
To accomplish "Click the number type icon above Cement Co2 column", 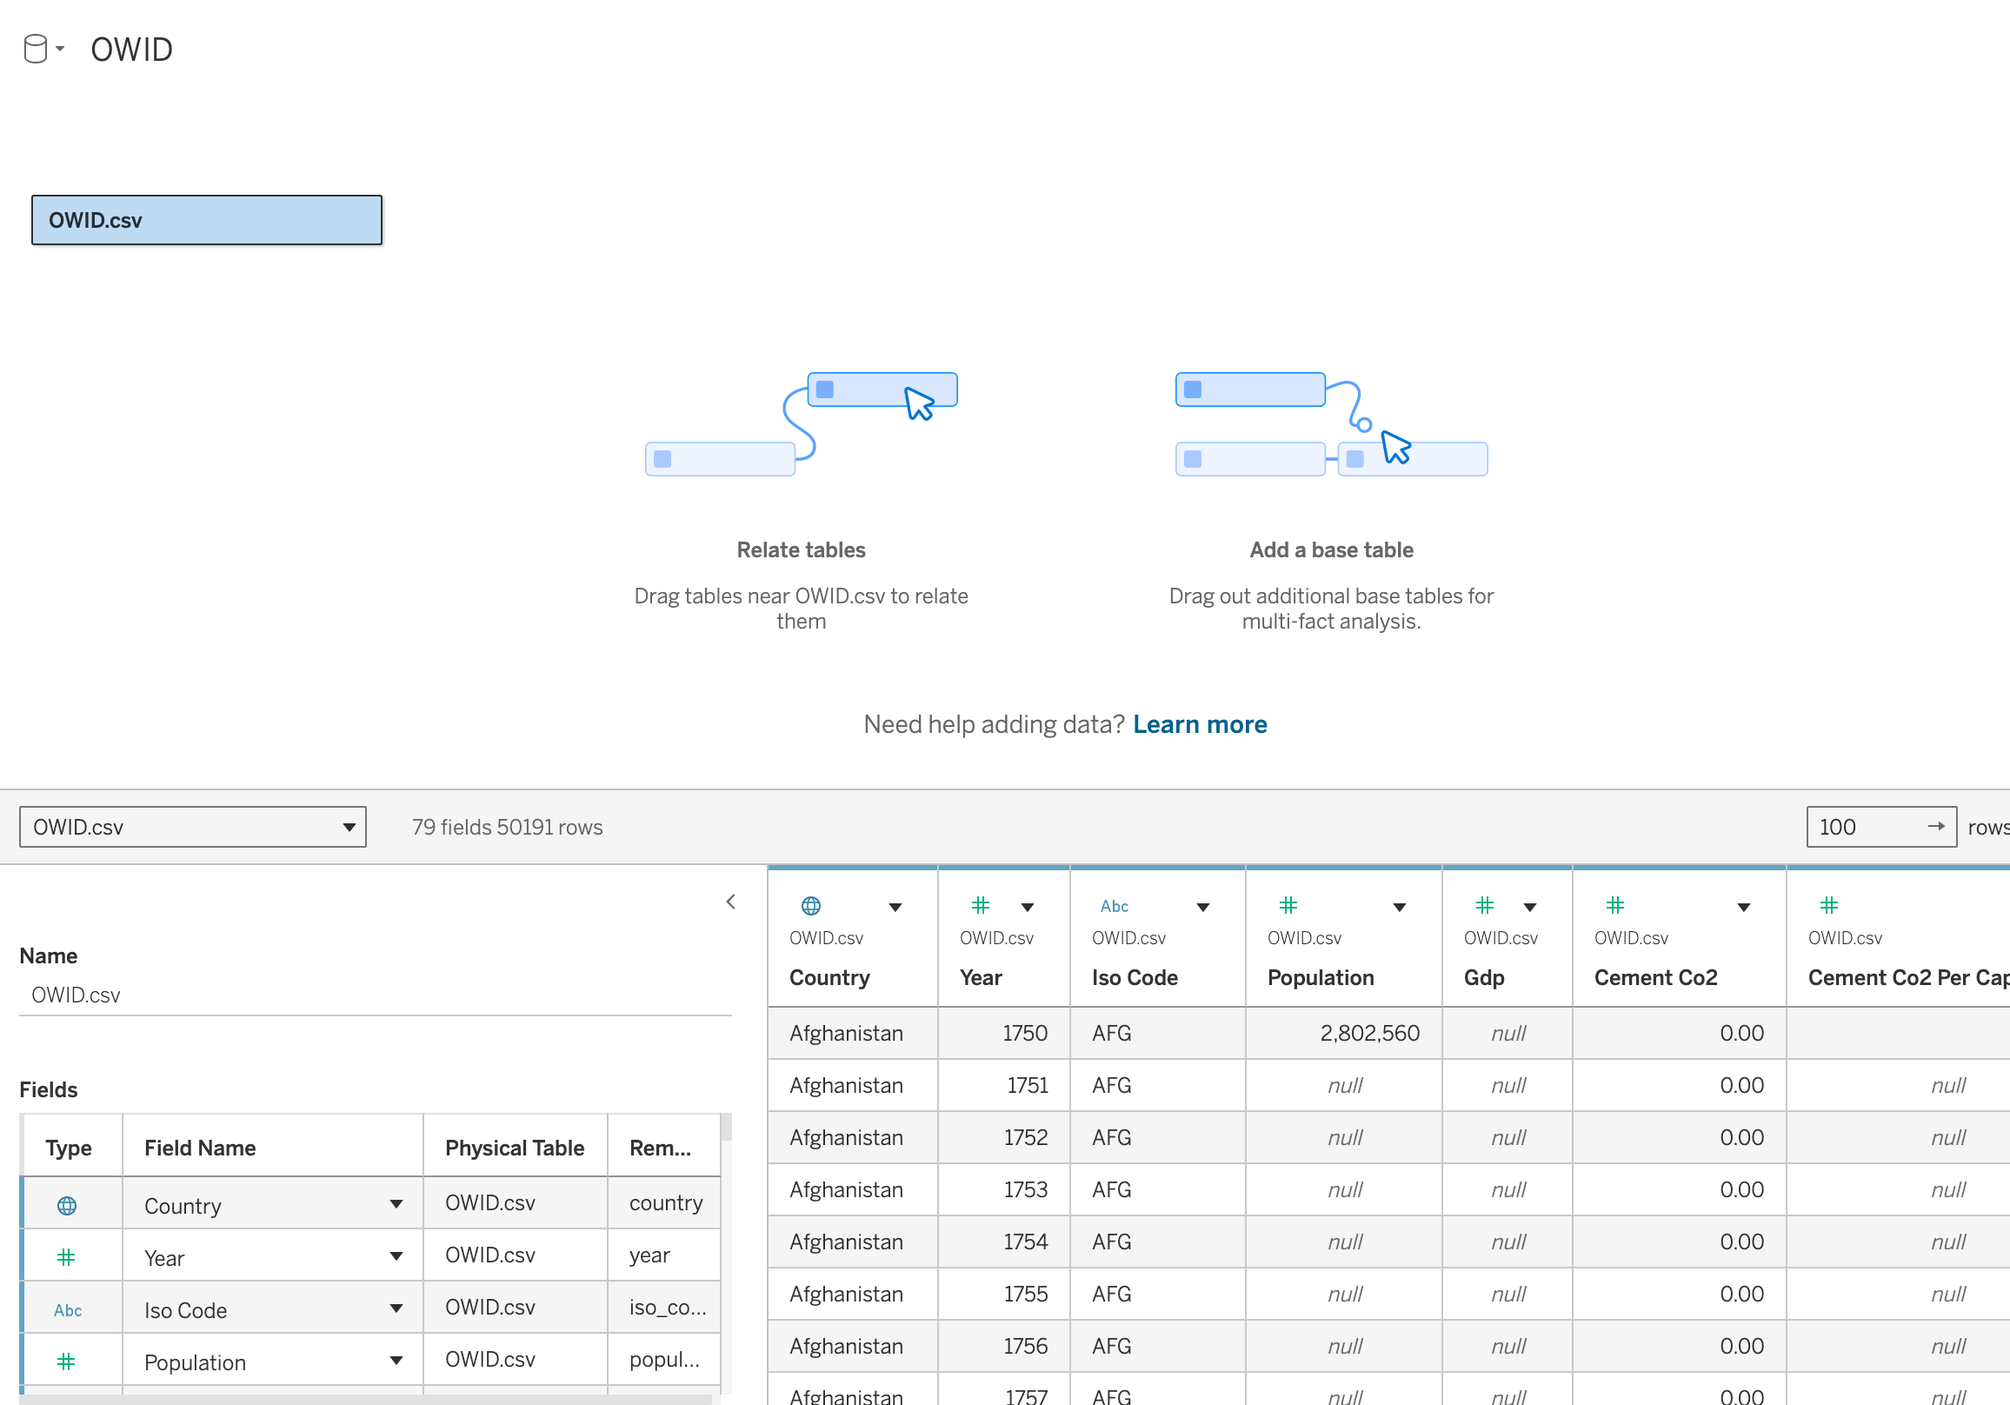I will click(x=1615, y=905).
